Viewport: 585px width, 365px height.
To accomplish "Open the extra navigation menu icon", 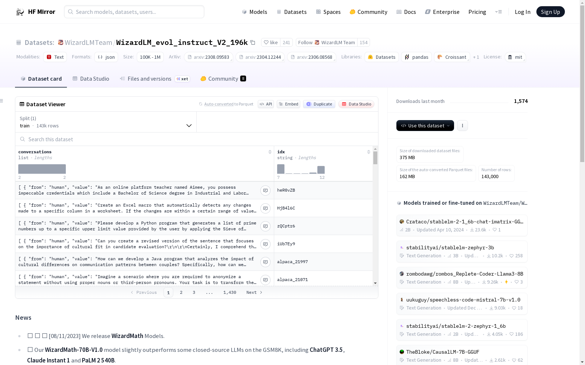I will point(498,12).
